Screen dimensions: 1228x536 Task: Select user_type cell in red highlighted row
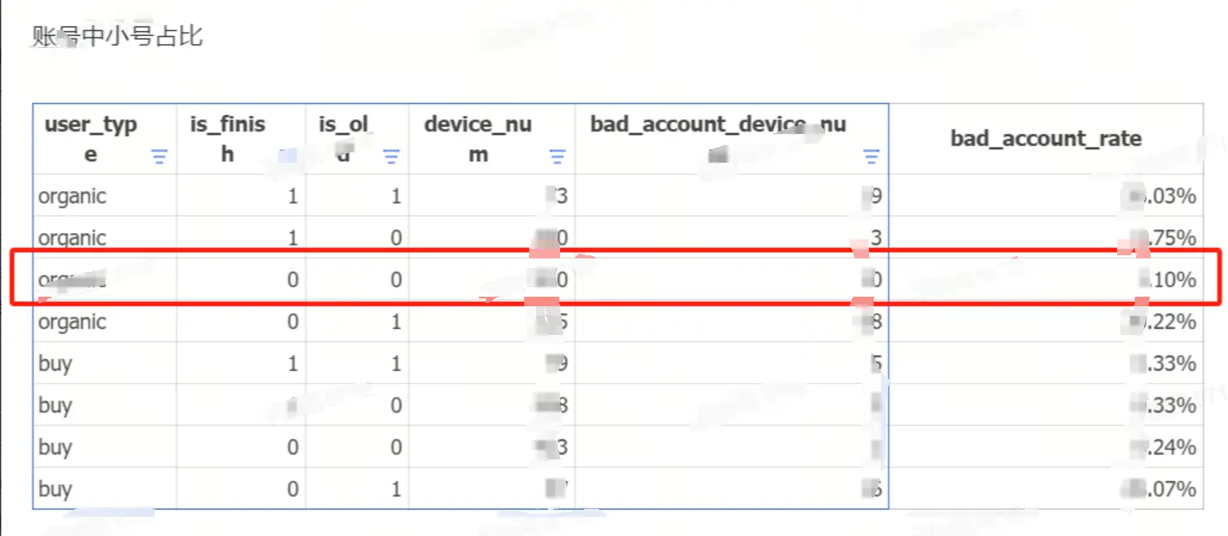72,280
